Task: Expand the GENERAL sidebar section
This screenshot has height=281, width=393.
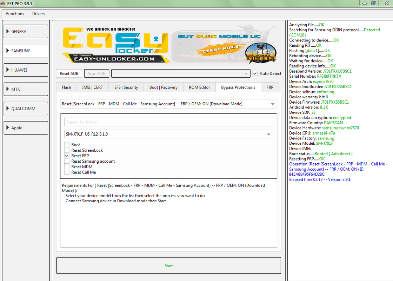Action: [26, 31]
